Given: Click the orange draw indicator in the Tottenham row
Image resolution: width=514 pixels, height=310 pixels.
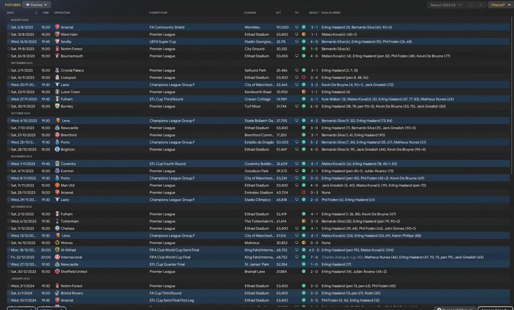Looking at the screenshot, I should tap(304, 221).
